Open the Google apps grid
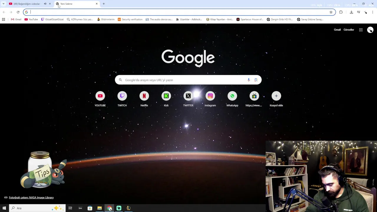The height and width of the screenshot is (212, 377). coord(361,30)
